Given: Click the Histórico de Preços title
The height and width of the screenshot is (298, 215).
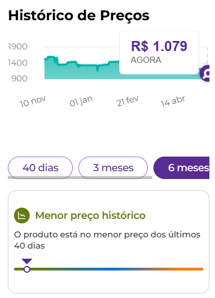Looking at the screenshot, I should (x=79, y=15).
